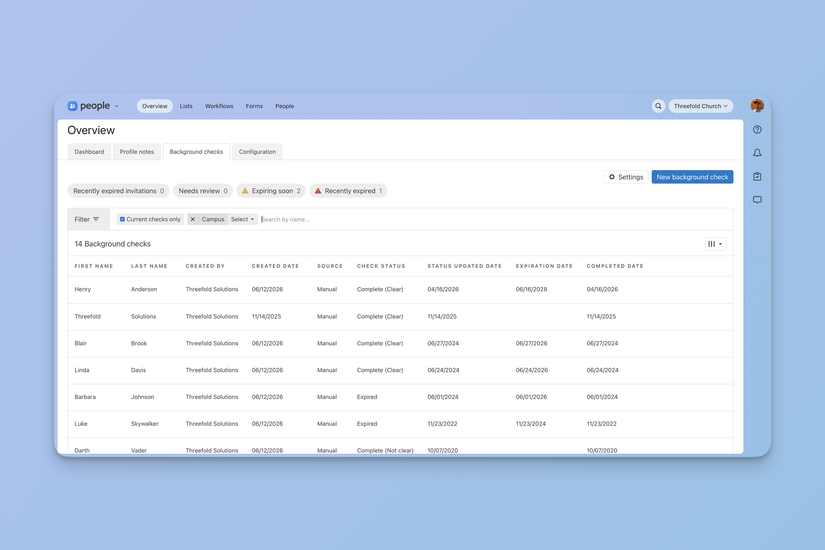Remove the Campus filter with X

click(x=193, y=219)
